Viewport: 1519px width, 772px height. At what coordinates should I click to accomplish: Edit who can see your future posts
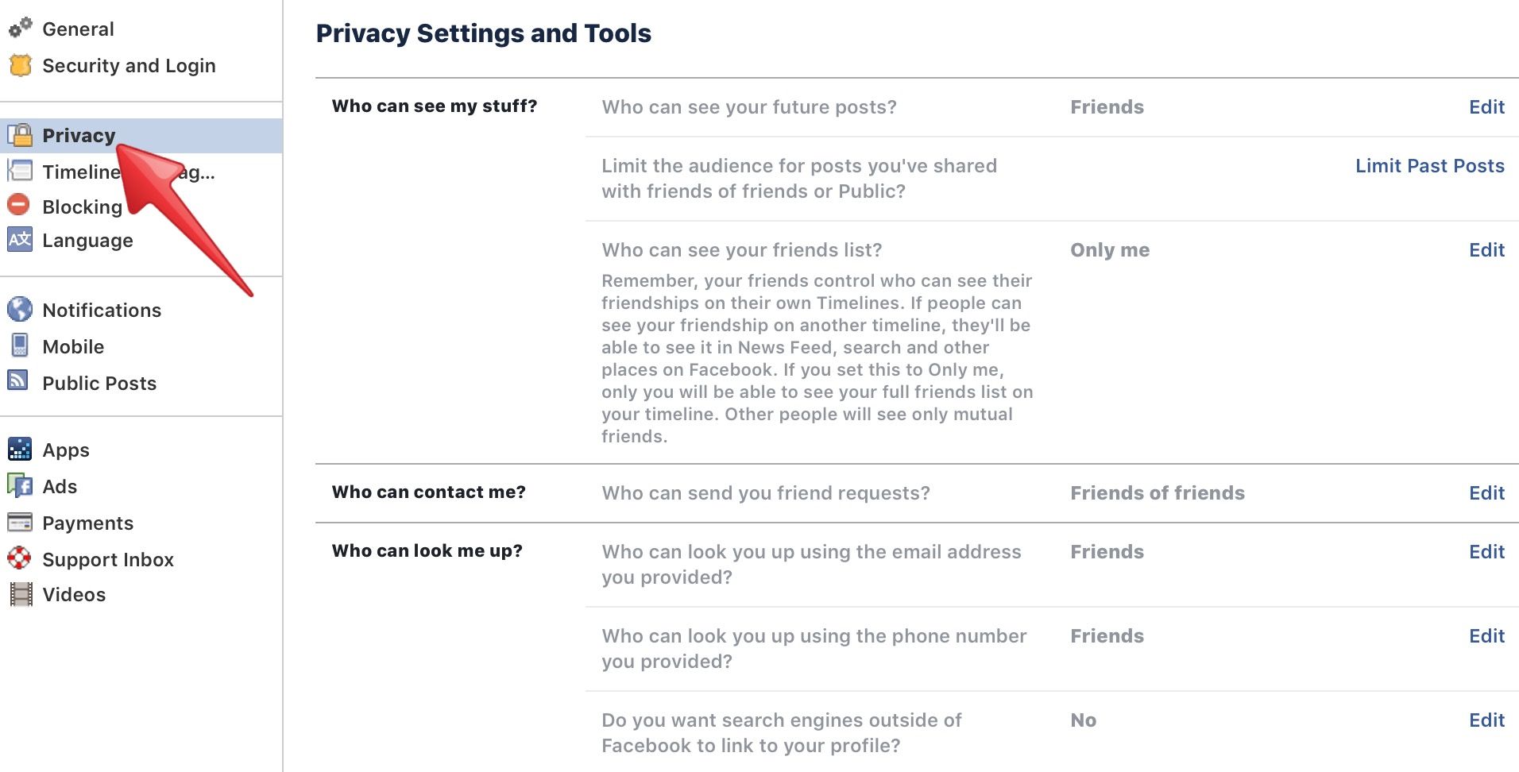pyautogui.click(x=1486, y=107)
